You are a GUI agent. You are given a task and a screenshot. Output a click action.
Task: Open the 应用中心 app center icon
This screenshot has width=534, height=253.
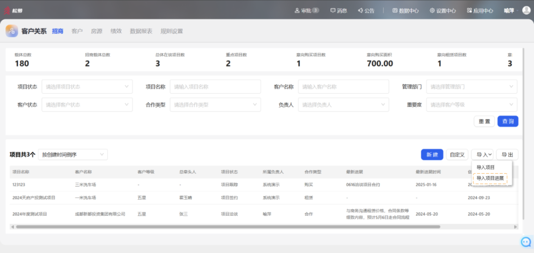click(469, 10)
